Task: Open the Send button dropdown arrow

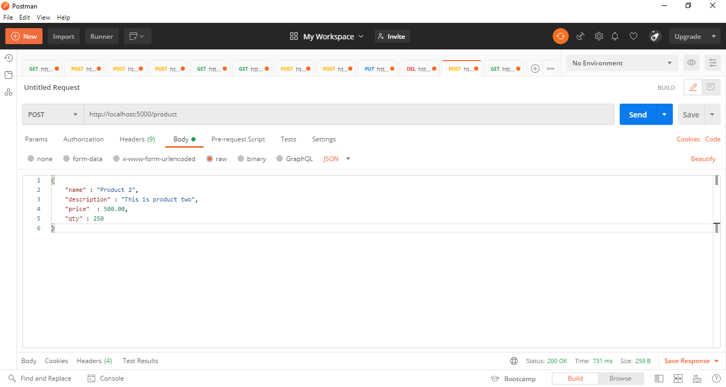Action: coord(664,114)
